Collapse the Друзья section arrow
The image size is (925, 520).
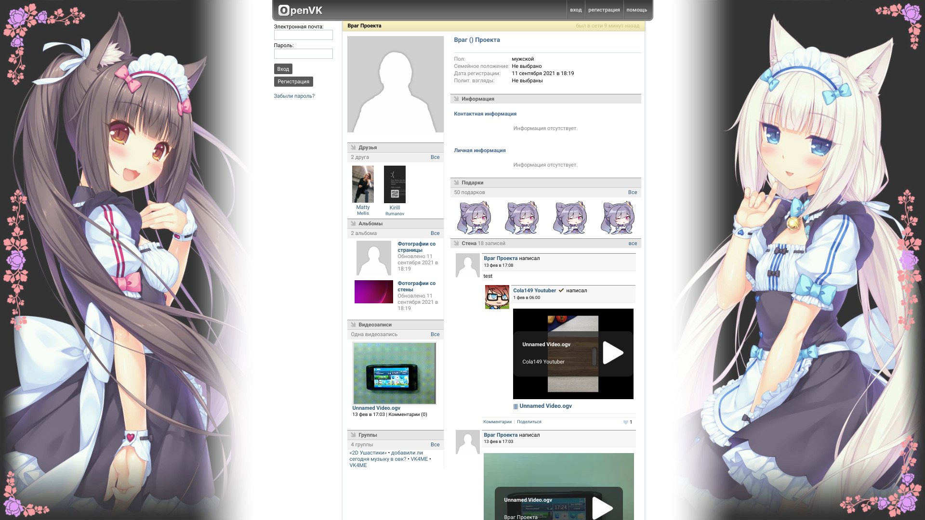[353, 147]
